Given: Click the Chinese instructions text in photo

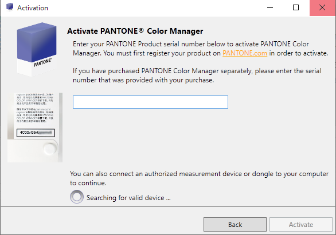Looking at the screenshot, I should point(35,108).
